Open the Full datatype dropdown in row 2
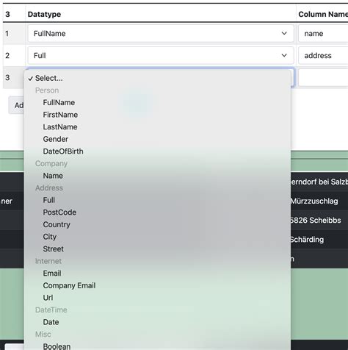 pos(161,55)
